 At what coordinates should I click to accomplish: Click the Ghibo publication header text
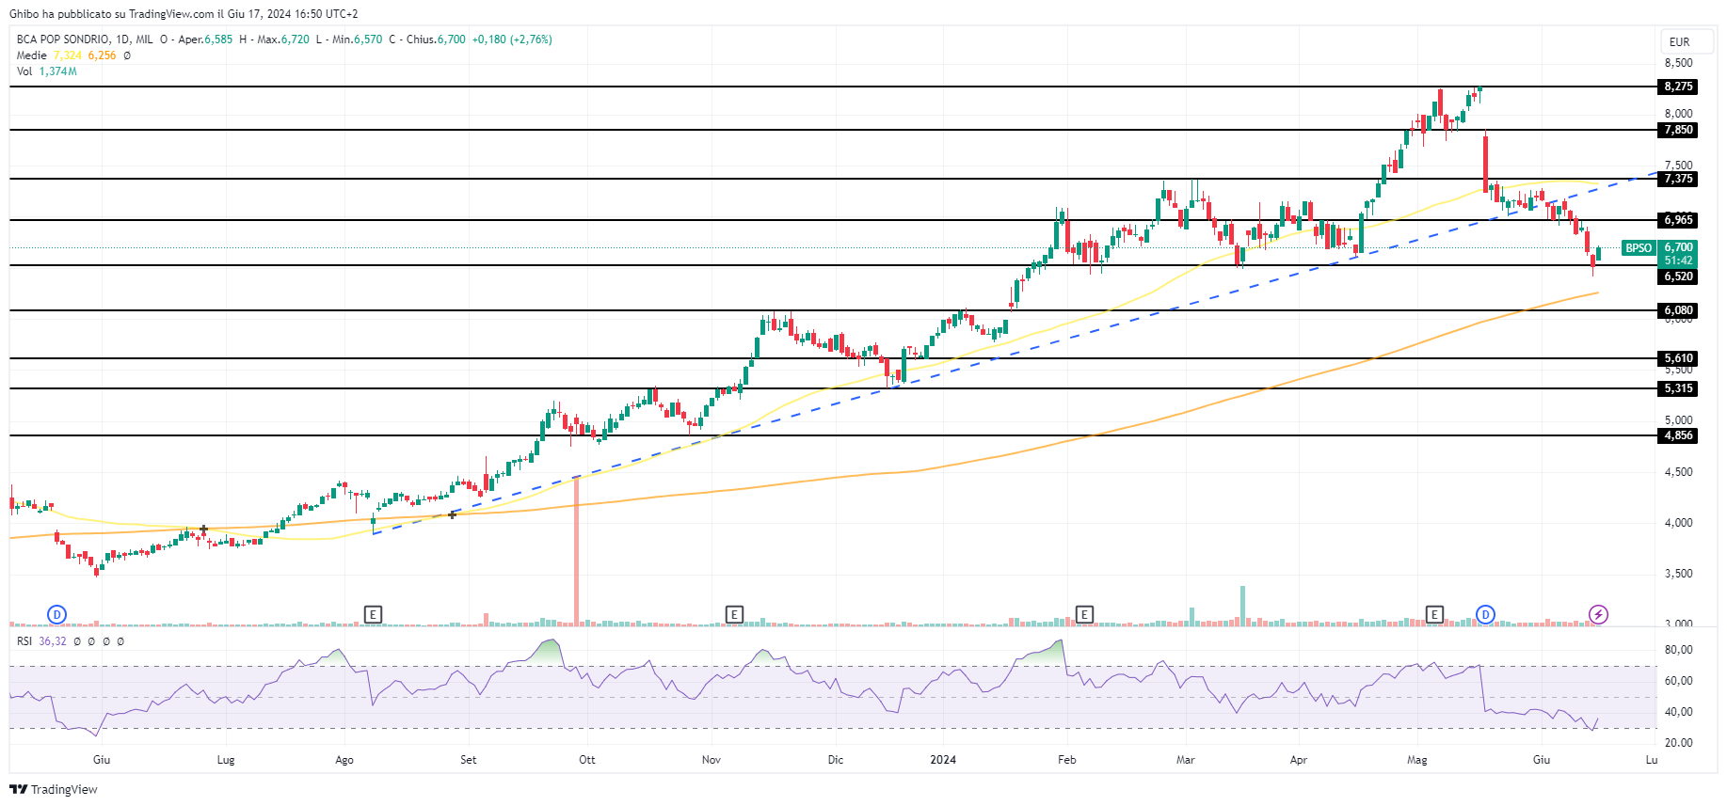[184, 14]
